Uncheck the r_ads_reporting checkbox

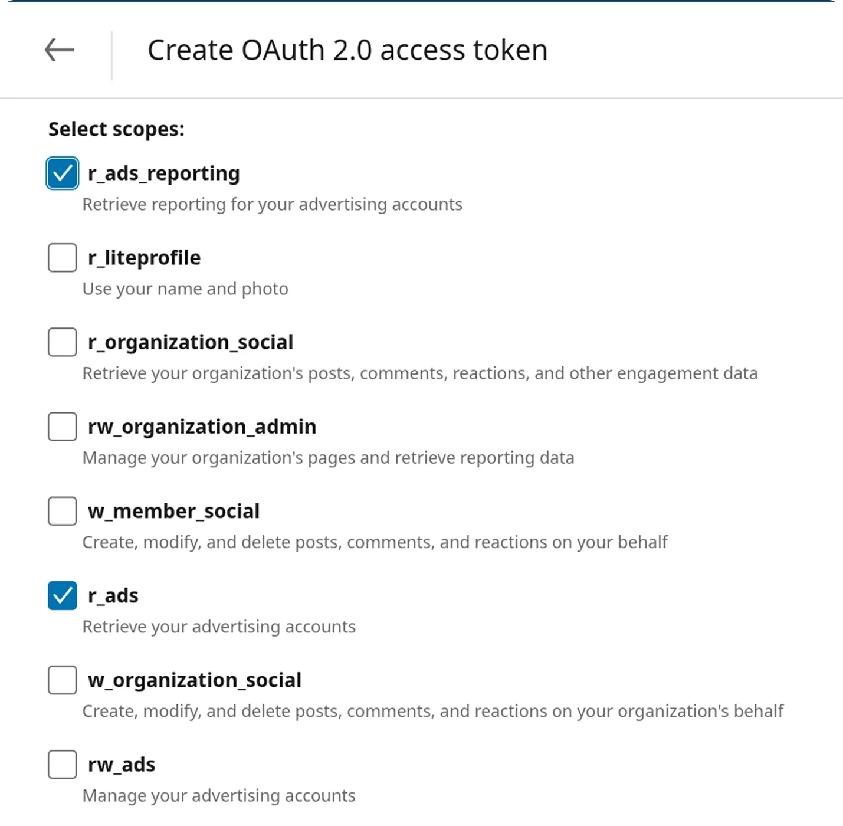(x=63, y=173)
